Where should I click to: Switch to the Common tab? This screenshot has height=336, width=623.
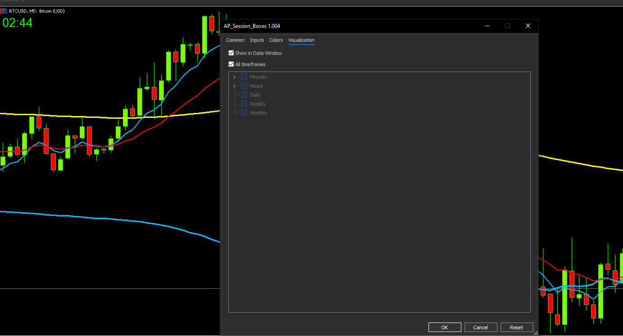tap(235, 40)
